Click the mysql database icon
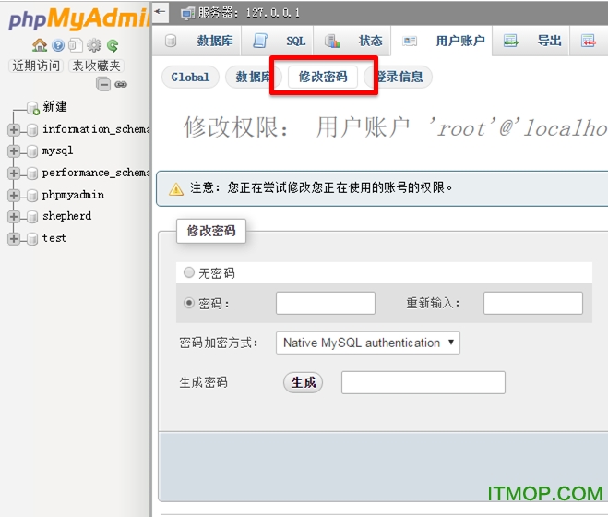 (33, 151)
